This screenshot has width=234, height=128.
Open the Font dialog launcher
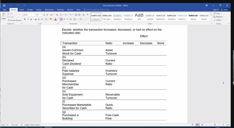coord(58,24)
